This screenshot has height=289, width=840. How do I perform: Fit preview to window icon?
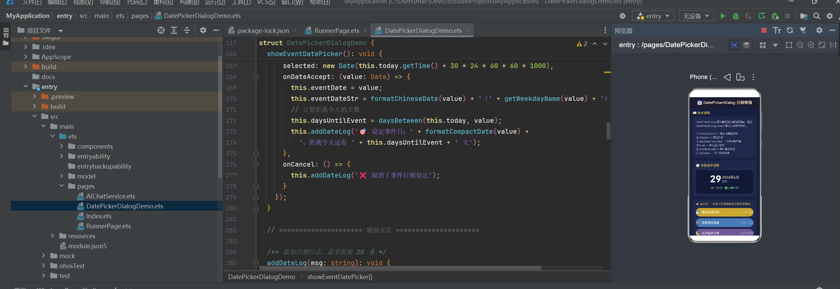(822, 45)
